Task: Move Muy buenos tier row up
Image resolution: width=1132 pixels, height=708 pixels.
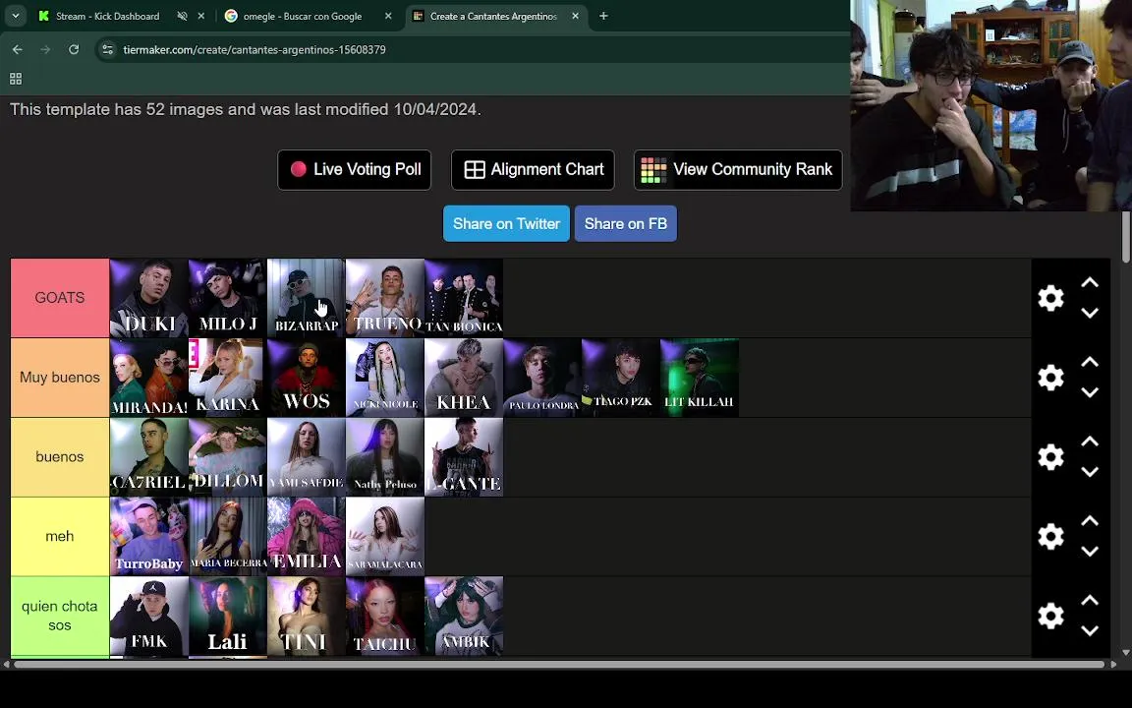Action: [x=1090, y=362]
